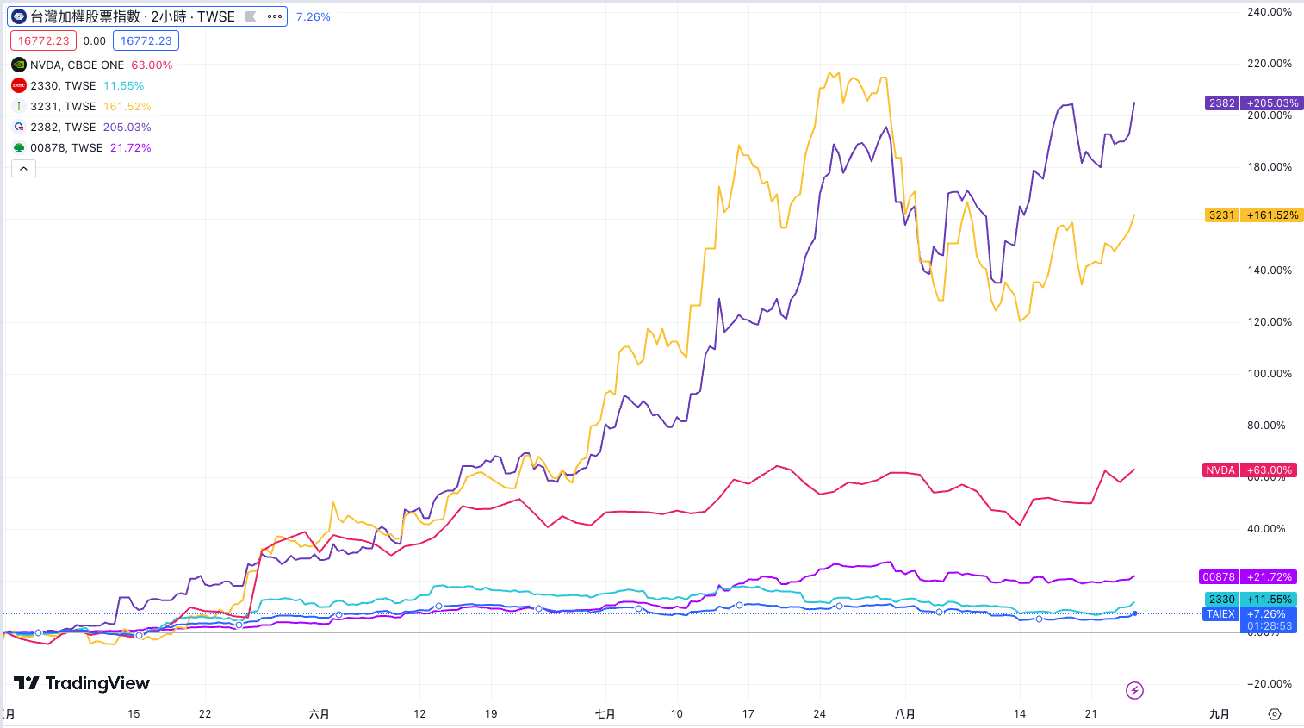Open the three-dot more menu in legend
1304x728 pixels.
click(x=275, y=16)
